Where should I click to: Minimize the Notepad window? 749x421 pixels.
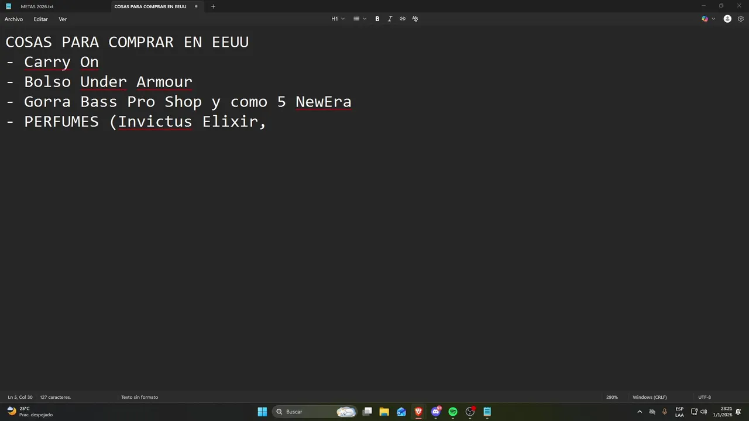tap(703, 6)
